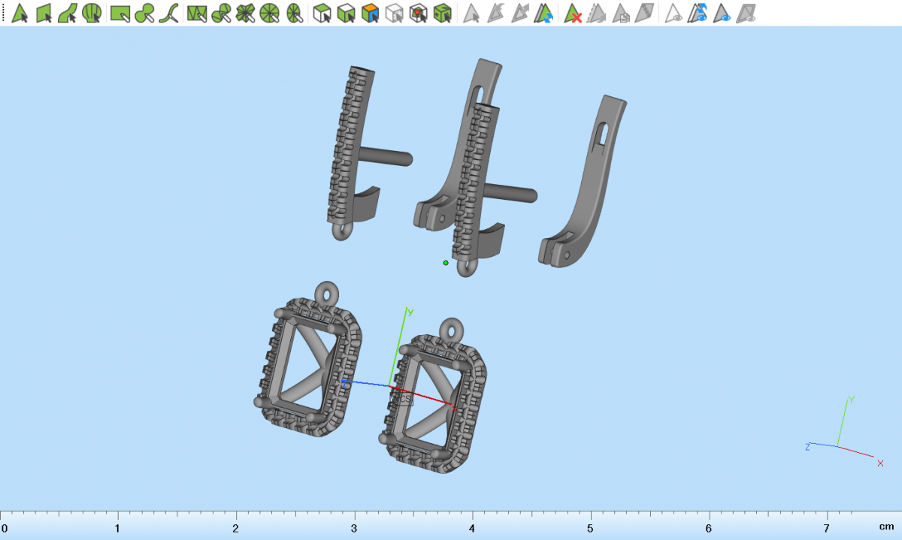The height and width of the screenshot is (540, 902).
Task: Click the XYZ orientation axes in the corner
Action: [x=842, y=439]
